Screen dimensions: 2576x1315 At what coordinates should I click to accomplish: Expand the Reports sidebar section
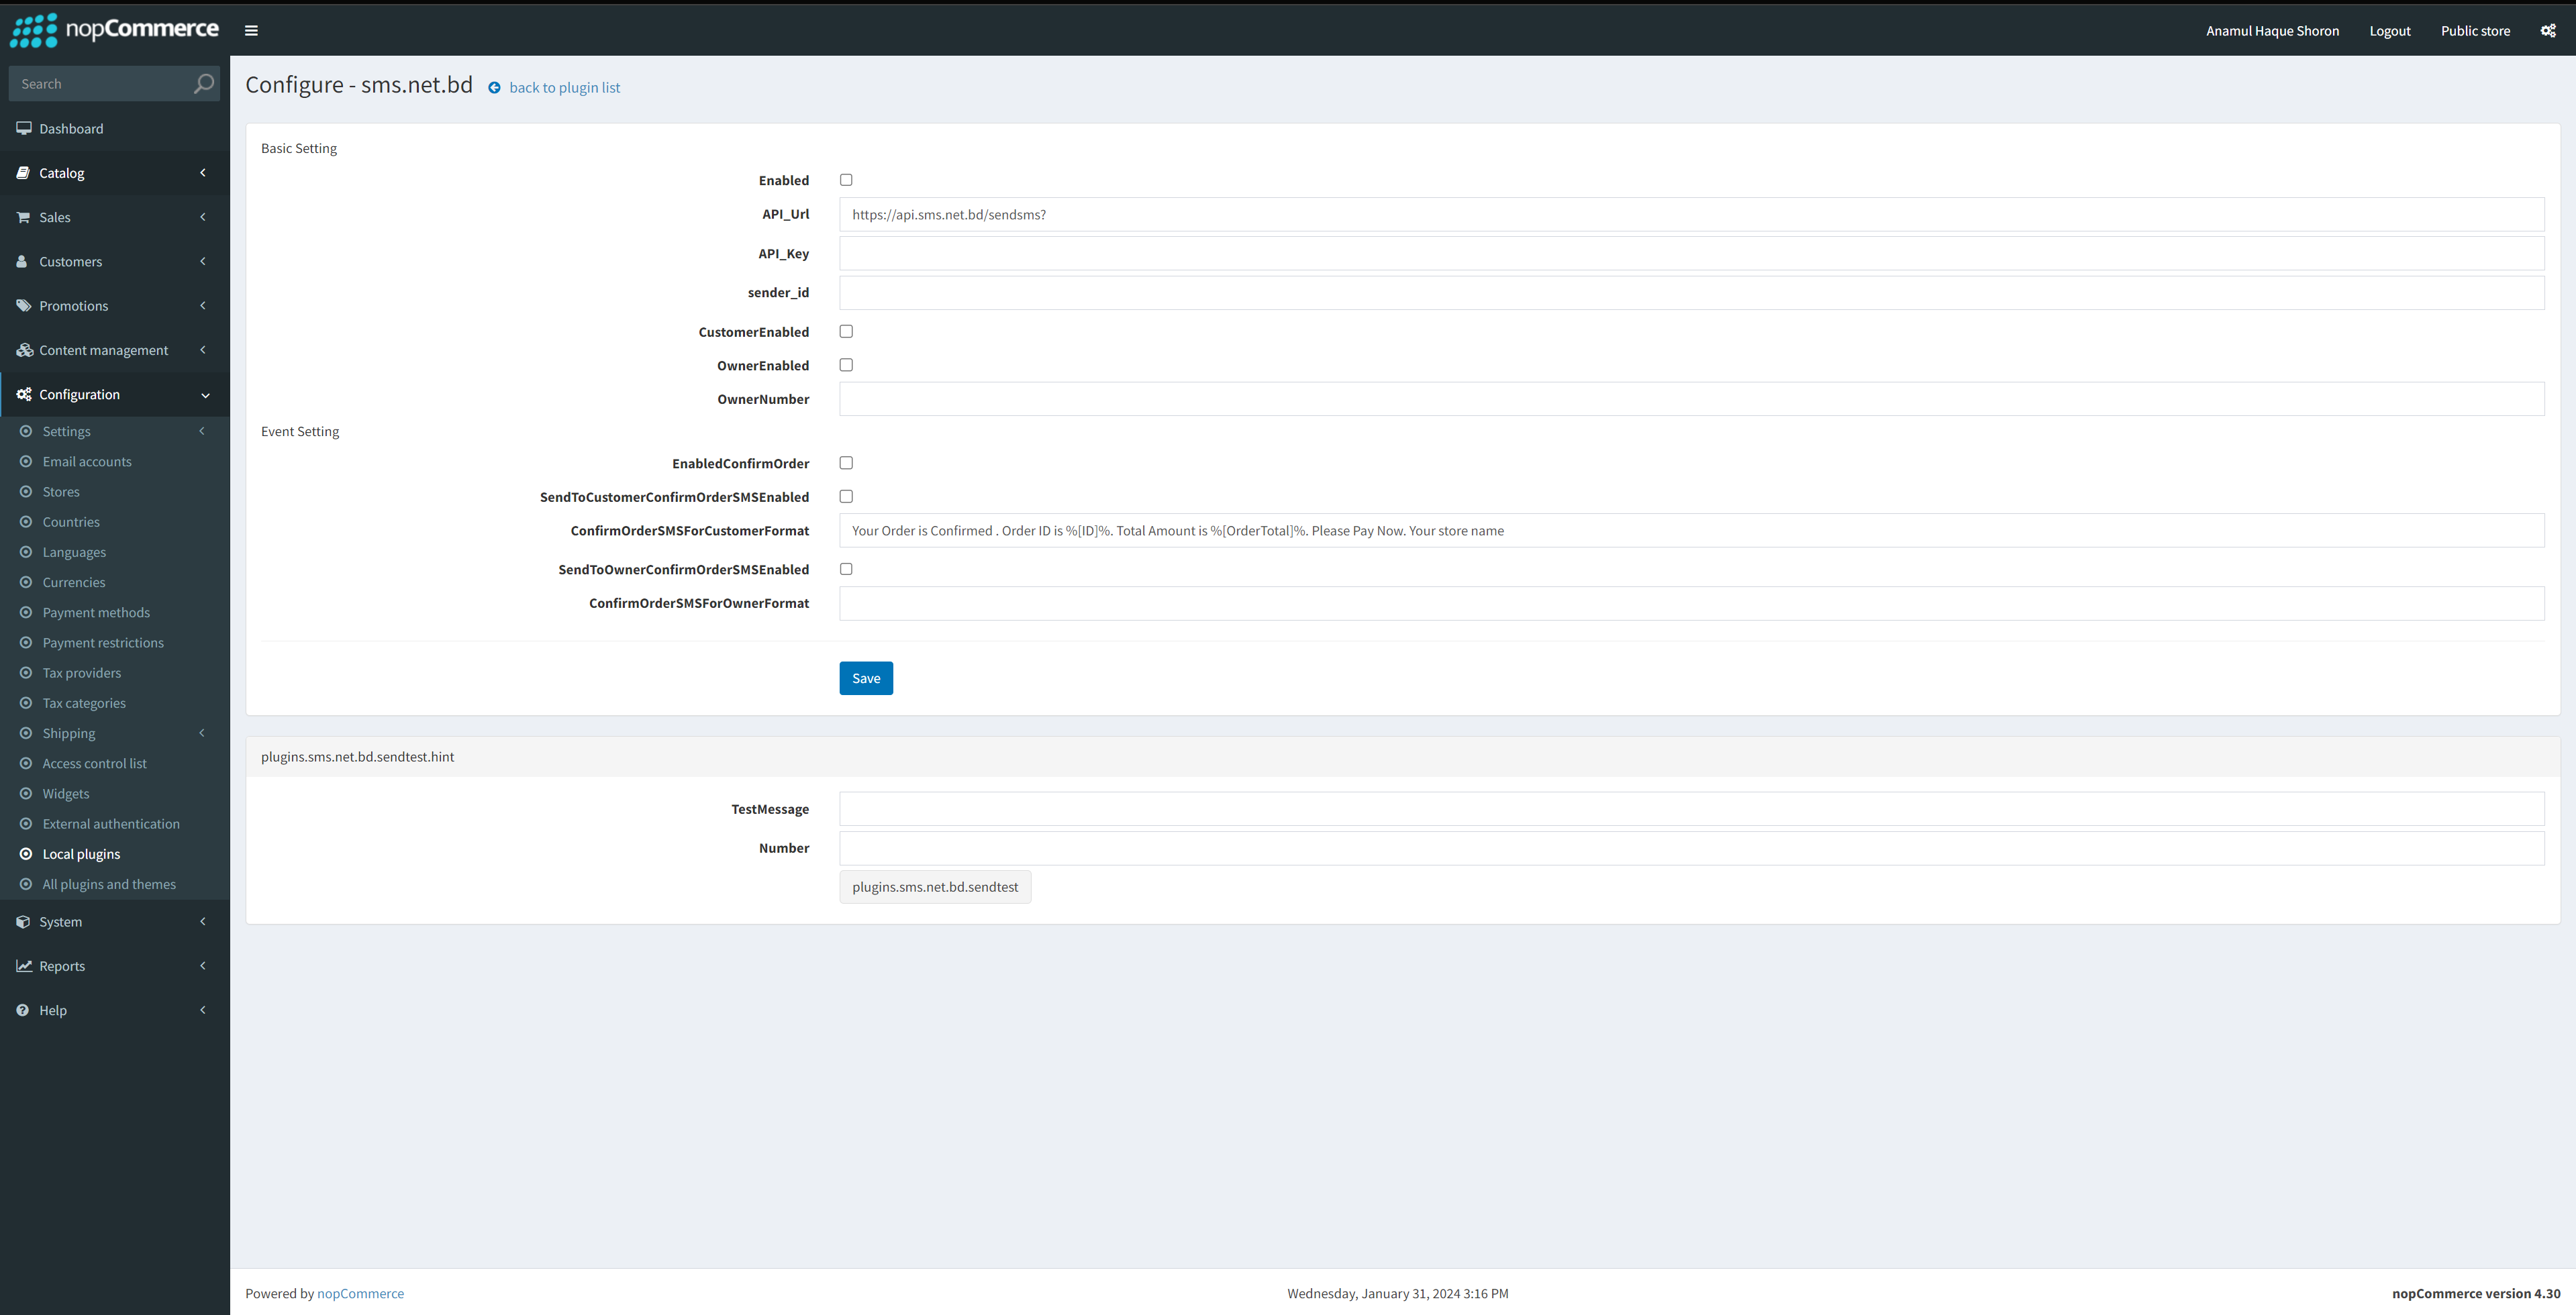(x=62, y=965)
